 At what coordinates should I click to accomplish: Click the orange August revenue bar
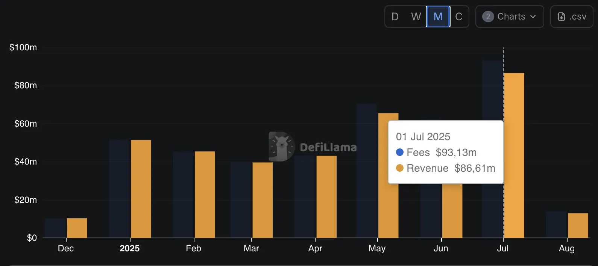[x=578, y=225]
